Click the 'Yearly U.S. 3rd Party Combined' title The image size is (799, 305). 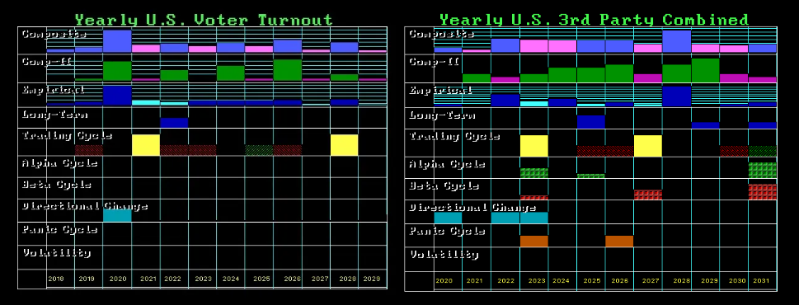(x=594, y=20)
